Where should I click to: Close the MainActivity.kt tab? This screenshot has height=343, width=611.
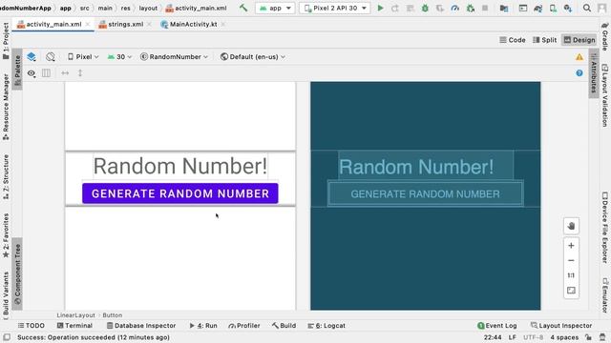222,24
